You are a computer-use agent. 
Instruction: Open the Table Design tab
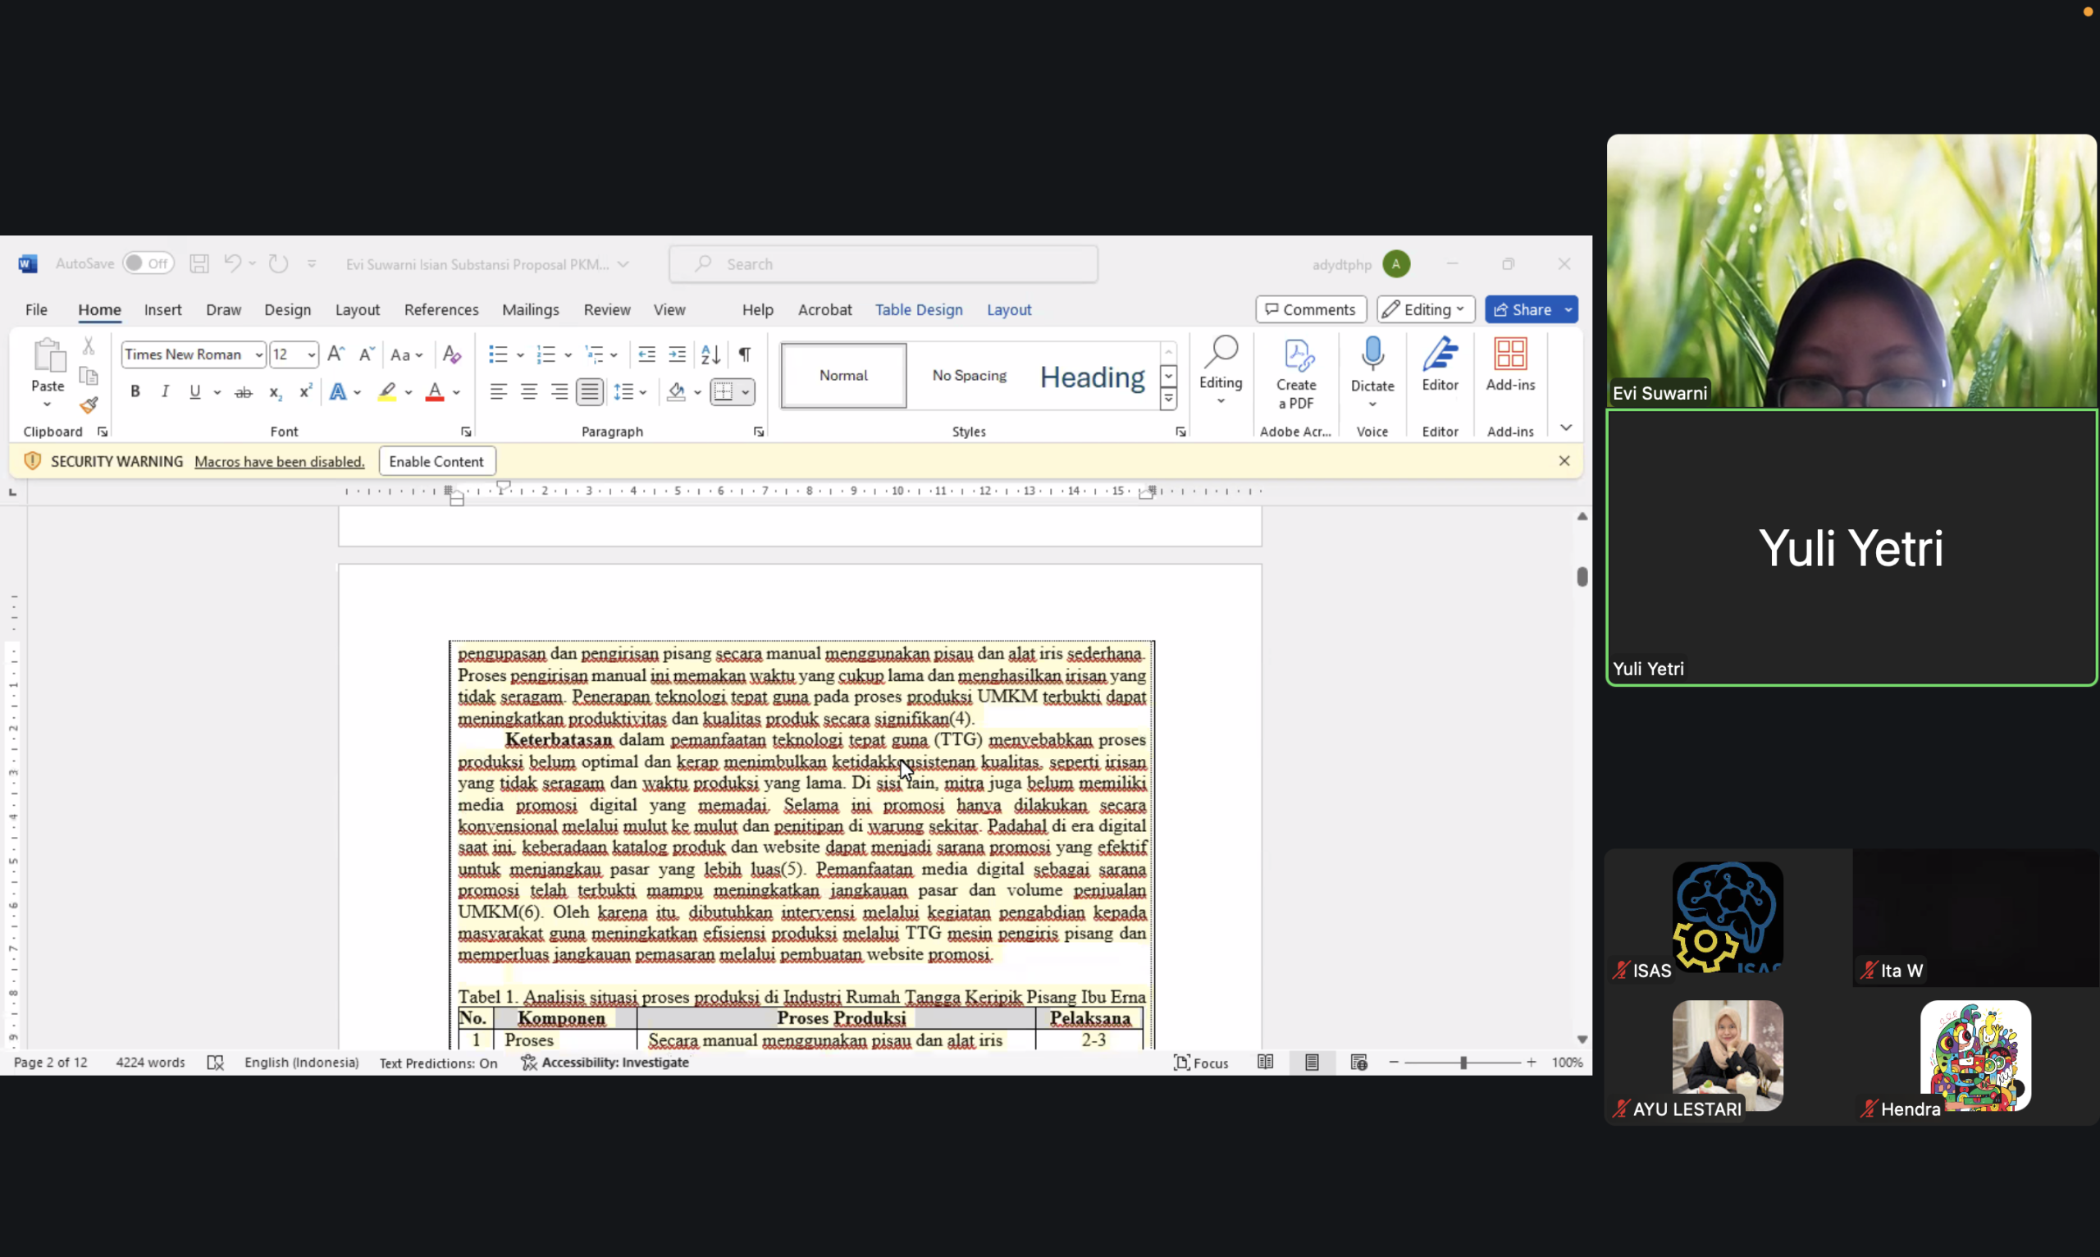pyautogui.click(x=918, y=309)
